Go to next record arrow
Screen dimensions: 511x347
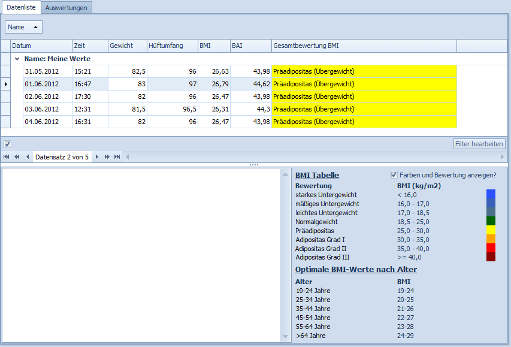[97, 157]
